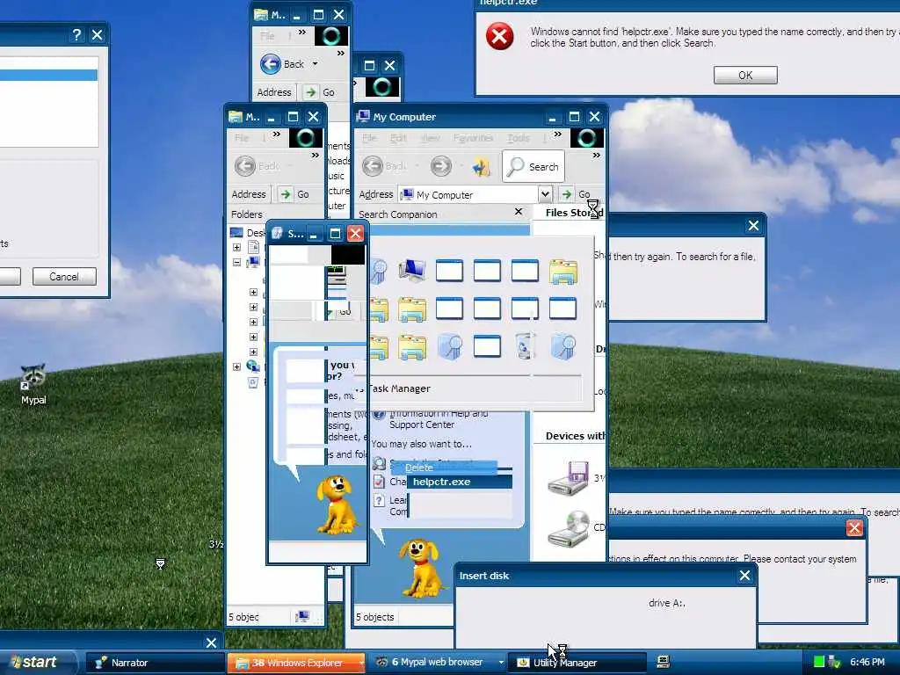This screenshot has width=900, height=675.
Task: Select Recycle Bin icon in task switcher
Action: coord(526,346)
